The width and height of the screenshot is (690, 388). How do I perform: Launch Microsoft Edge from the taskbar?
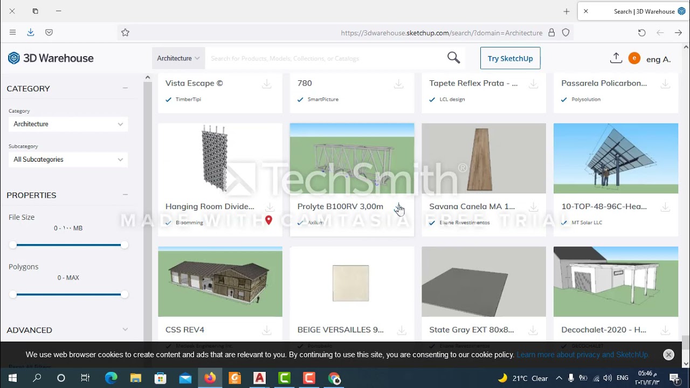111,378
